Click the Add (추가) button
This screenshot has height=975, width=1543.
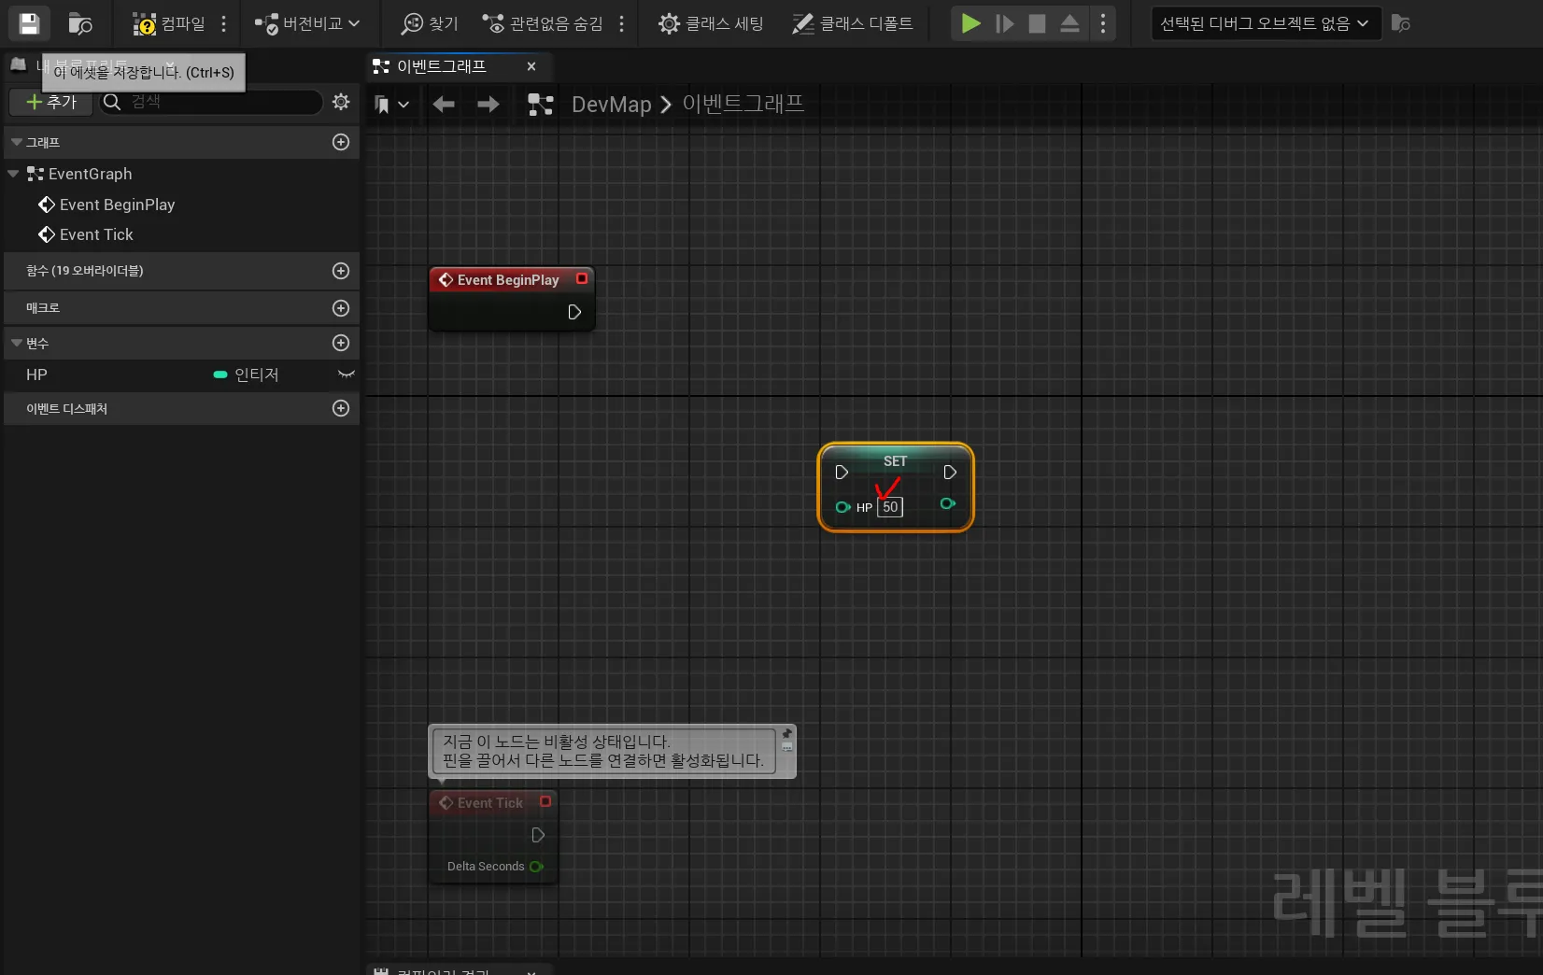click(x=51, y=102)
